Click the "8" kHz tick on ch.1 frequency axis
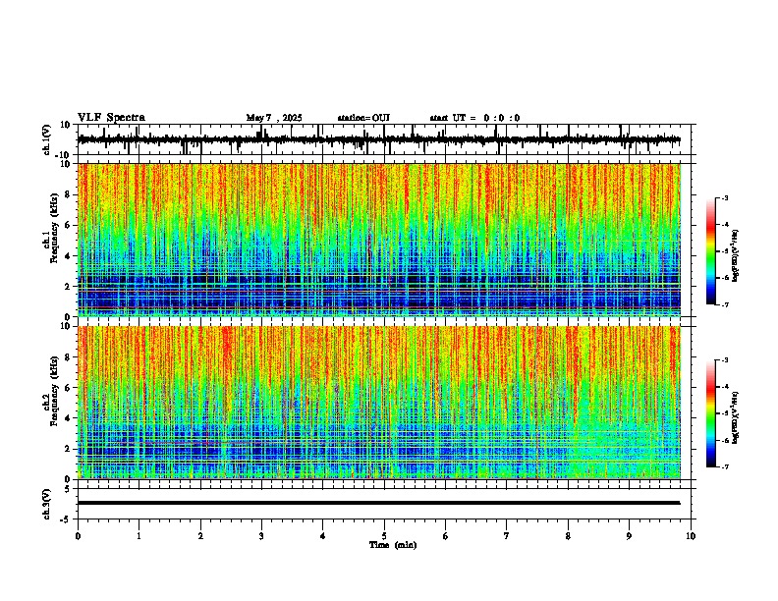This screenshot has height=601, width=778. coord(69,194)
